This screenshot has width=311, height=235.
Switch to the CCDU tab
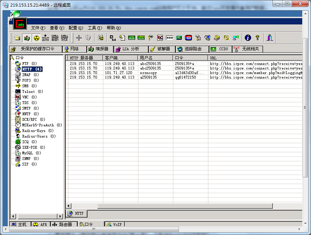[x=221, y=49]
